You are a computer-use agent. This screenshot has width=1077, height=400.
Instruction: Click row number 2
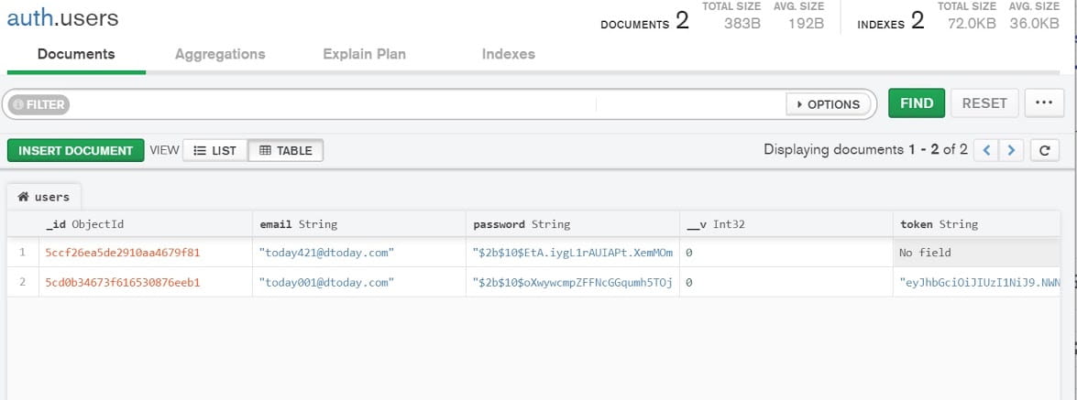click(23, 282)
